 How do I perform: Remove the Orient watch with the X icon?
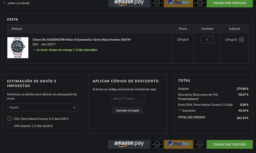pos(241,40)
